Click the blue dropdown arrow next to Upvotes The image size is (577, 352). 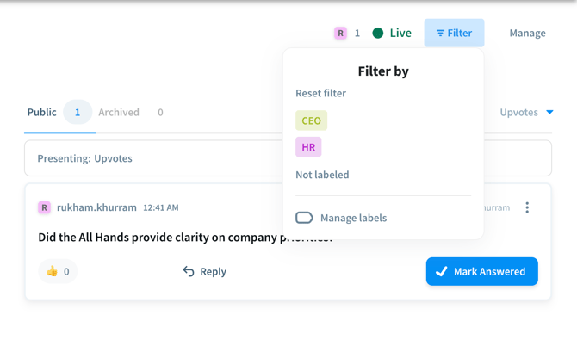(549, 112)
